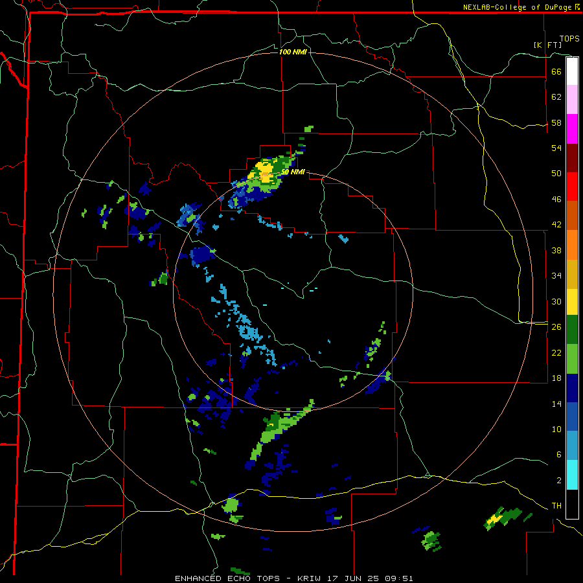Click the "30" legend value
This screenshot has height=583, width=583.
click(556, 301)
